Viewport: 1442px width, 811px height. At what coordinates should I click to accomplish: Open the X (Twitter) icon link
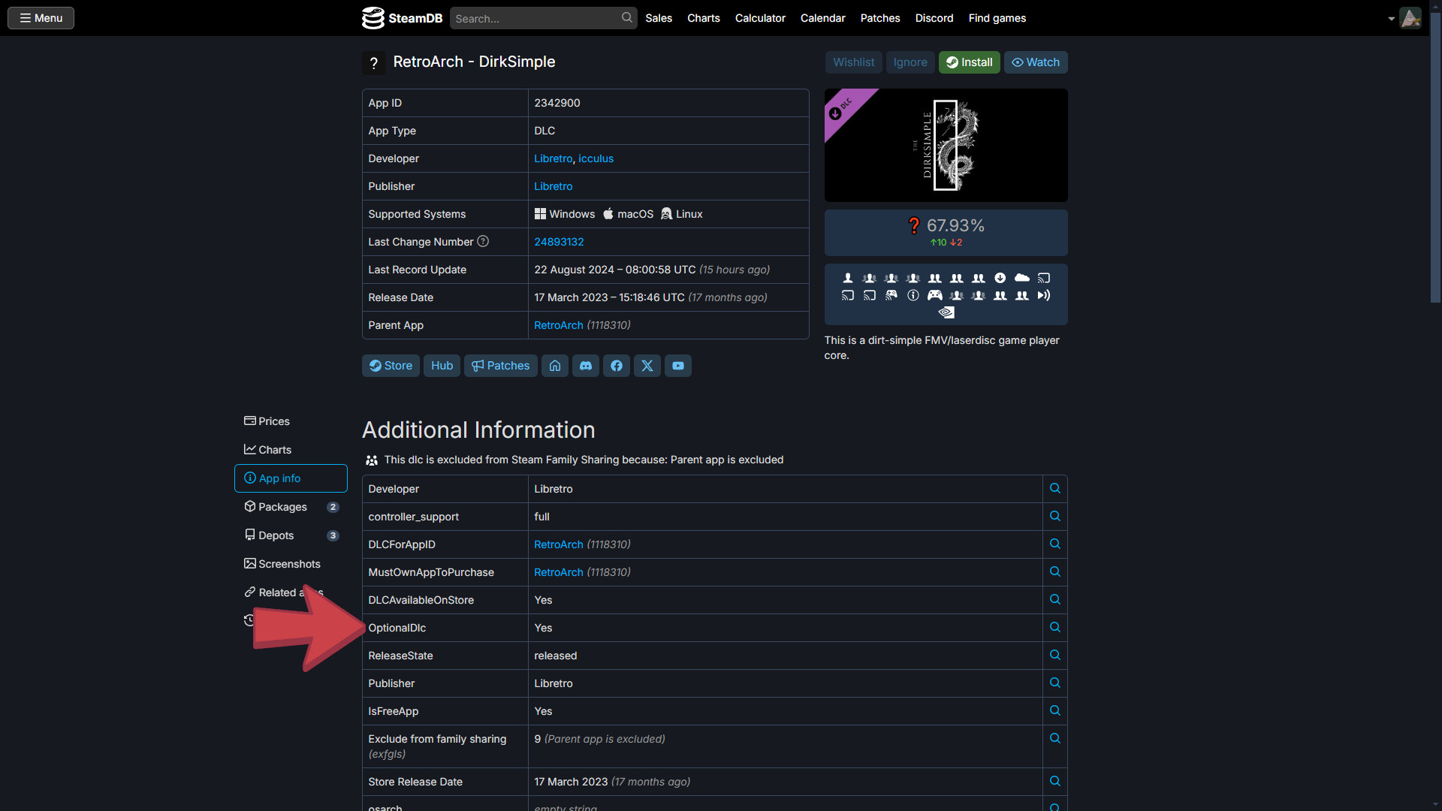tap(647, 366)
